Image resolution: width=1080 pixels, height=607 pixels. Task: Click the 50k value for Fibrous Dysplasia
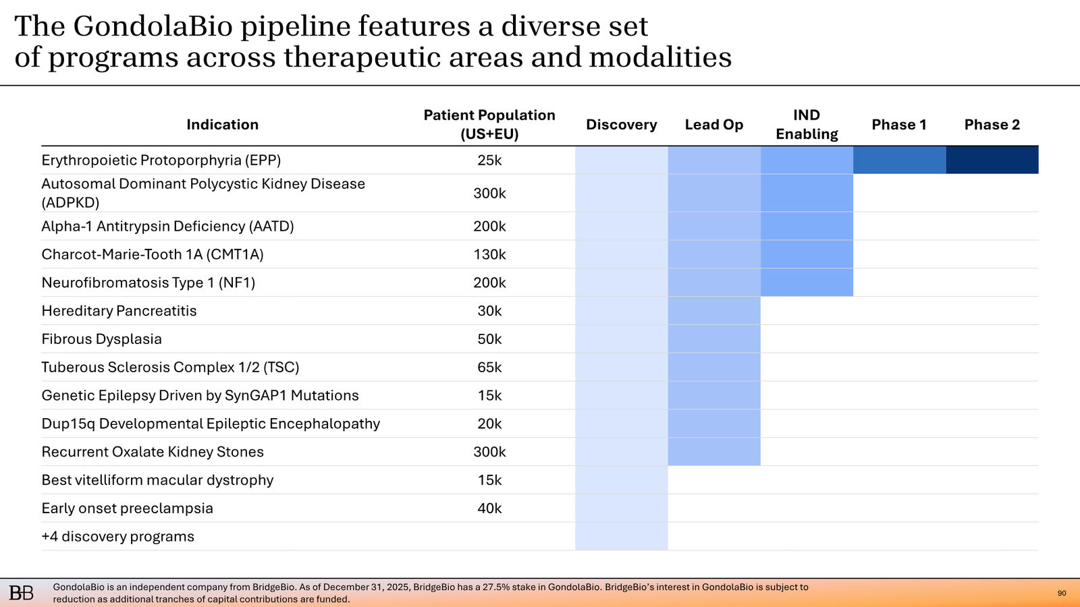[x=489, y=339]
